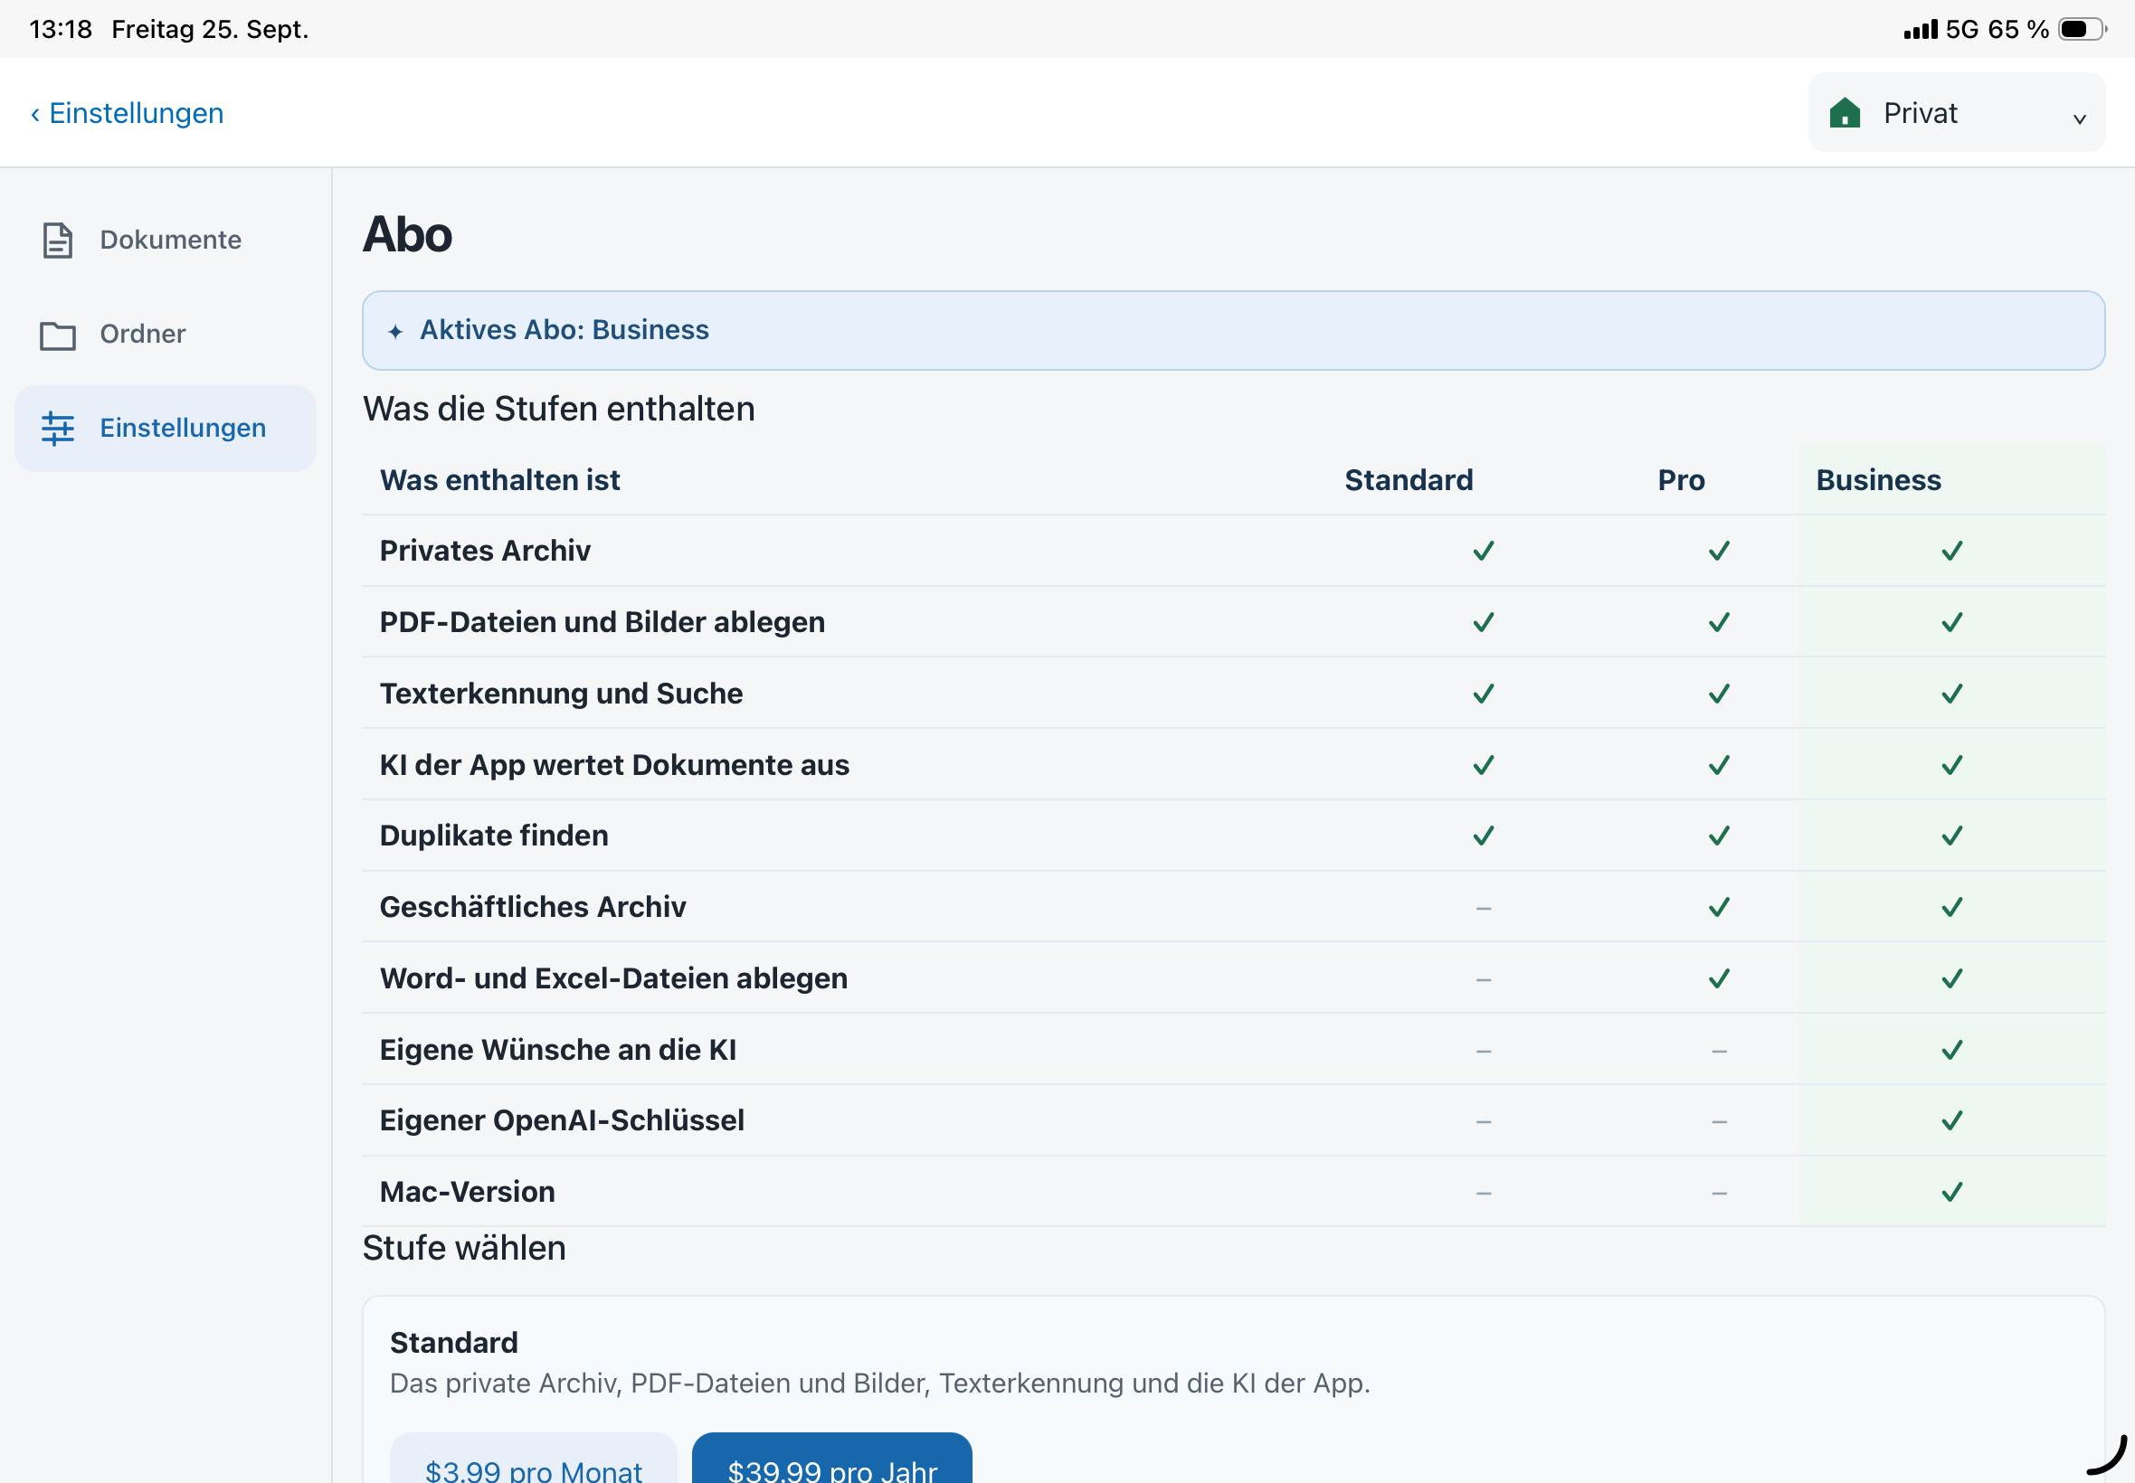Click Pro checkmark for Word- und Excel-Dateien
The width and height of the screenshot is (2135, 1483).
(1719, 978)
